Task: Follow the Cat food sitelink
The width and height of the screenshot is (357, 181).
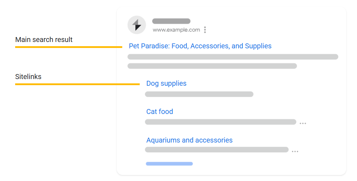Action: (160, 111)
